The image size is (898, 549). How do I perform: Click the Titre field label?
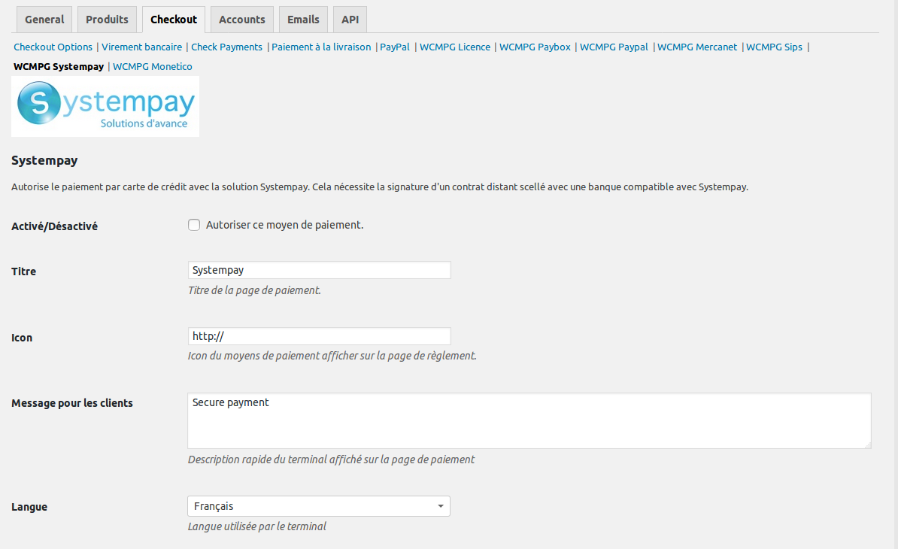tap(23, 271)
